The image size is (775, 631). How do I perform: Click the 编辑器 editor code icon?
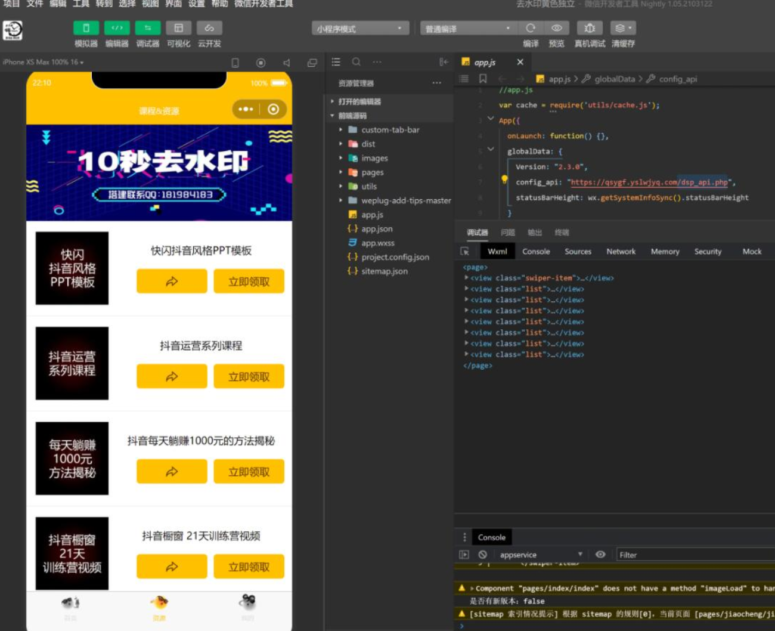pyautogui.click(x=117, y=28)
